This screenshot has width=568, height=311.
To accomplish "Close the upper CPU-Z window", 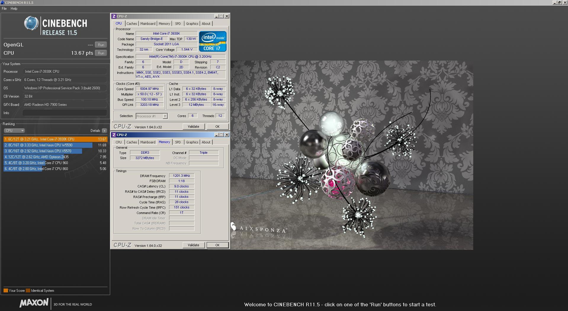I will pos(227,16).
